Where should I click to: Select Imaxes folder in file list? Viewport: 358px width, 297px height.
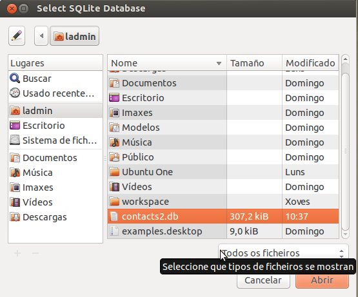pos(223,113)
